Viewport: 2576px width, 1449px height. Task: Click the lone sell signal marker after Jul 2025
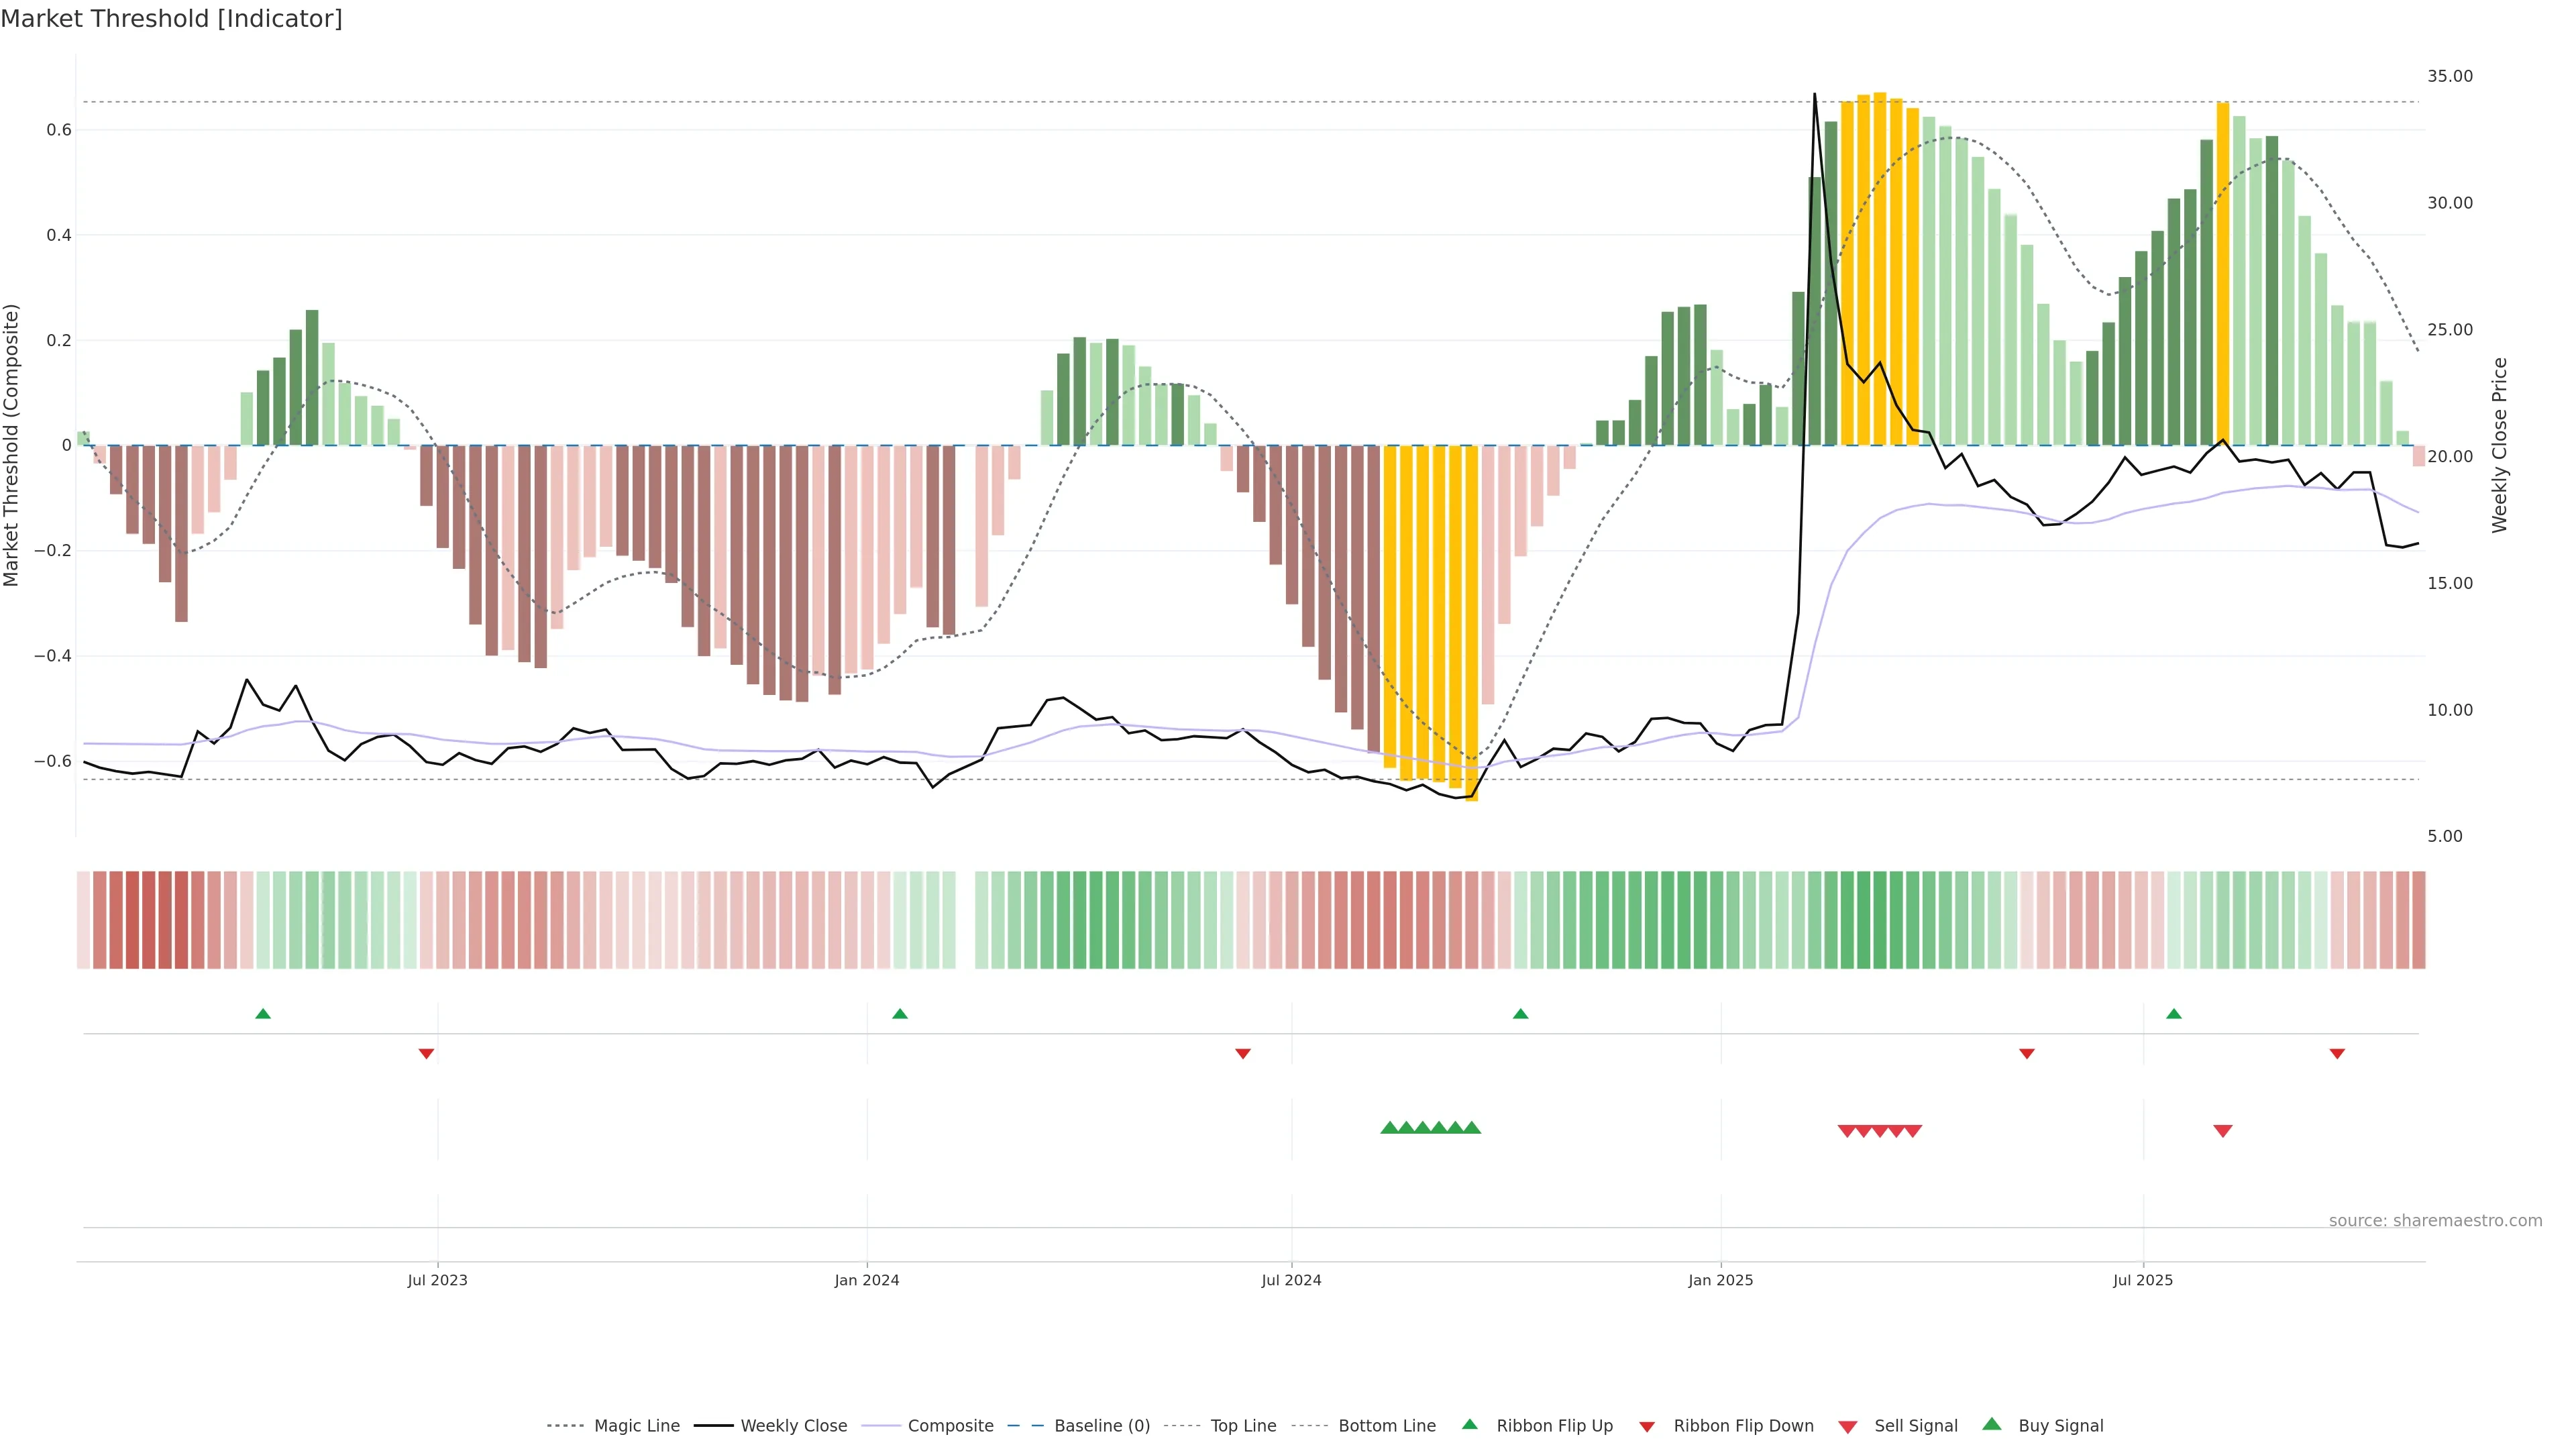2222,1131
